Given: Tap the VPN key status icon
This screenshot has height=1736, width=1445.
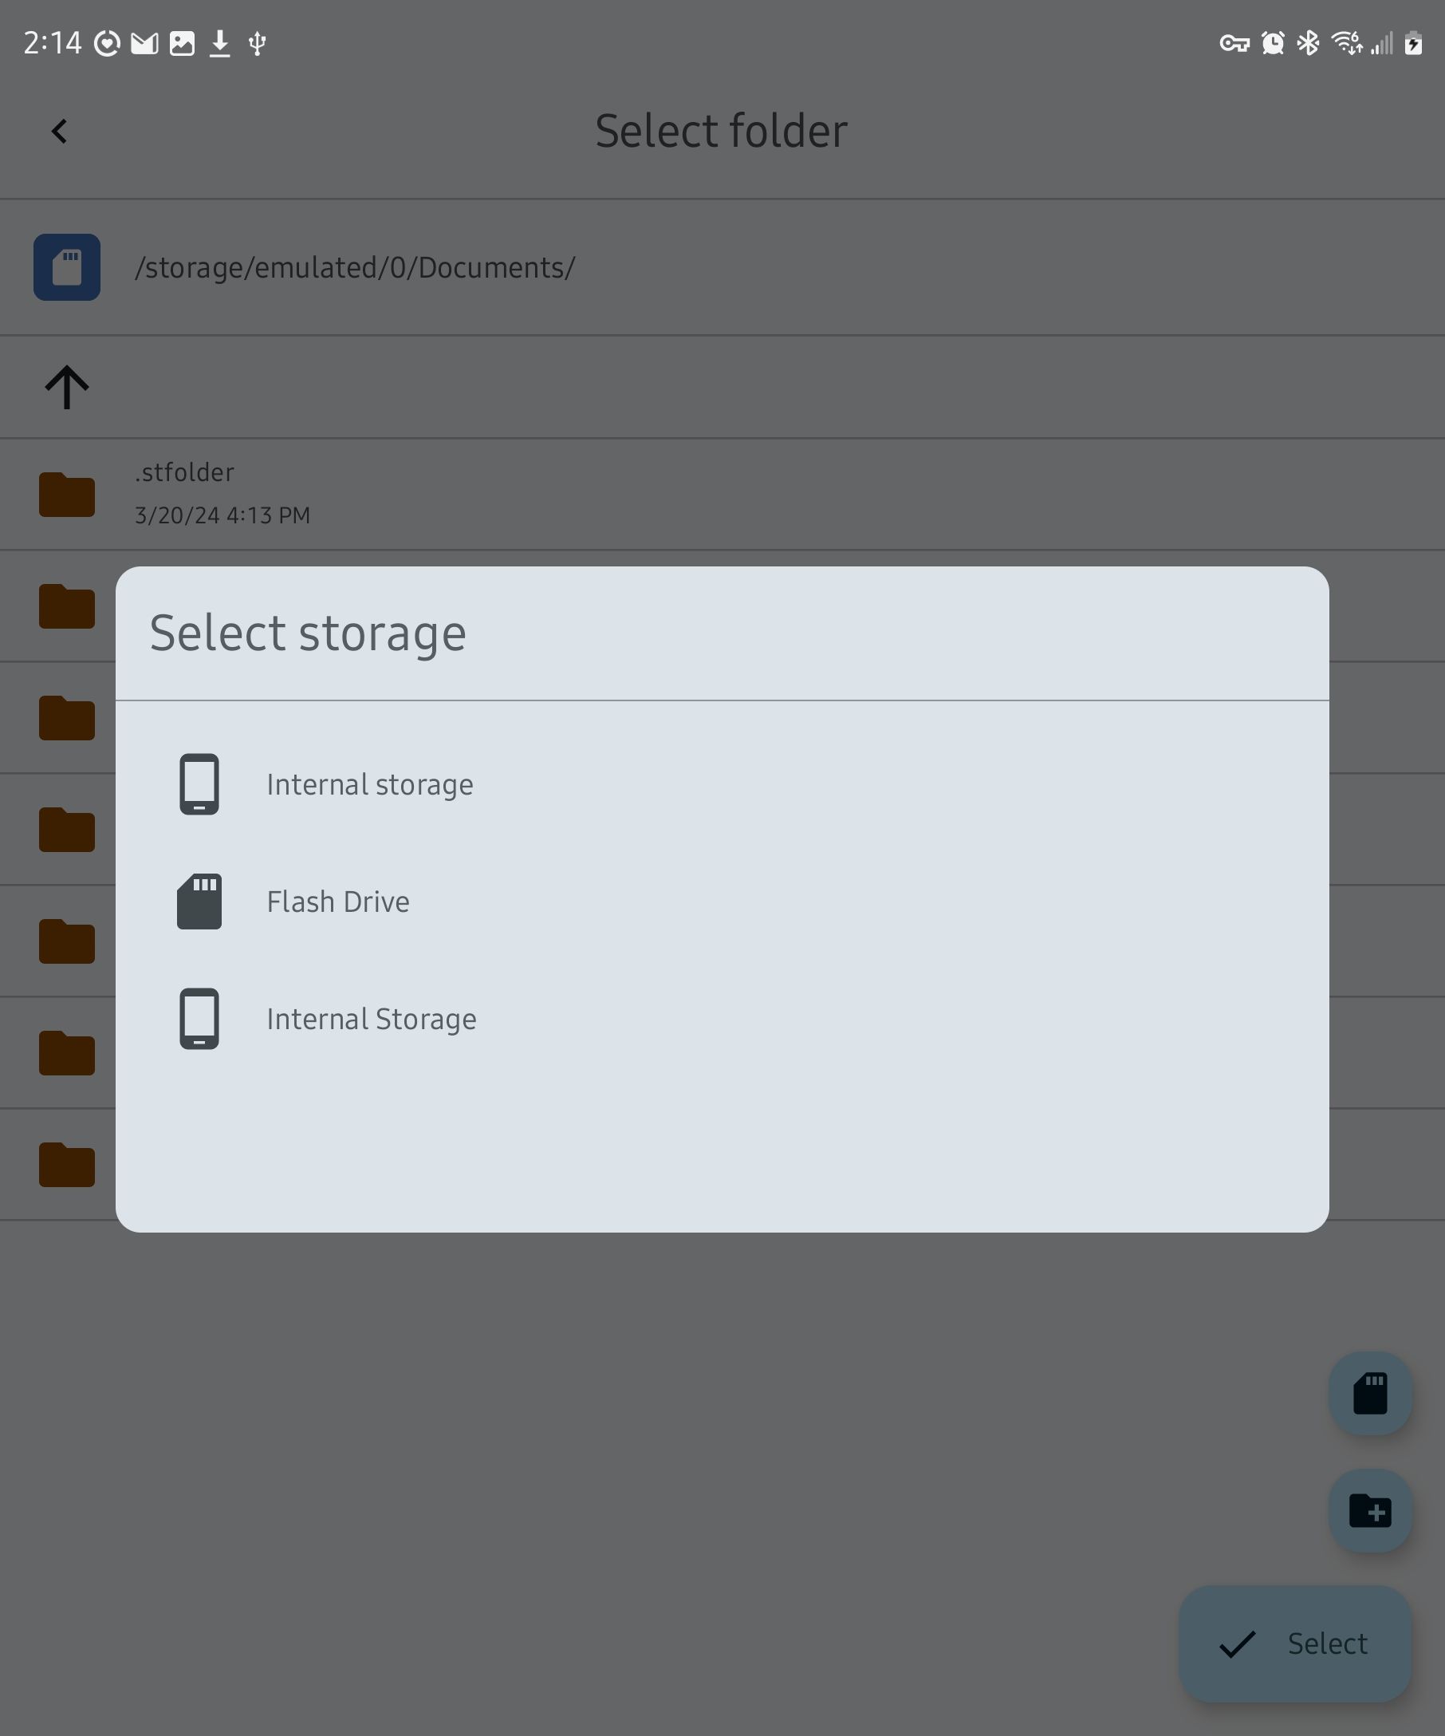Looking at the screenshot, I should pyautogui.click(x=1234, y=43).
